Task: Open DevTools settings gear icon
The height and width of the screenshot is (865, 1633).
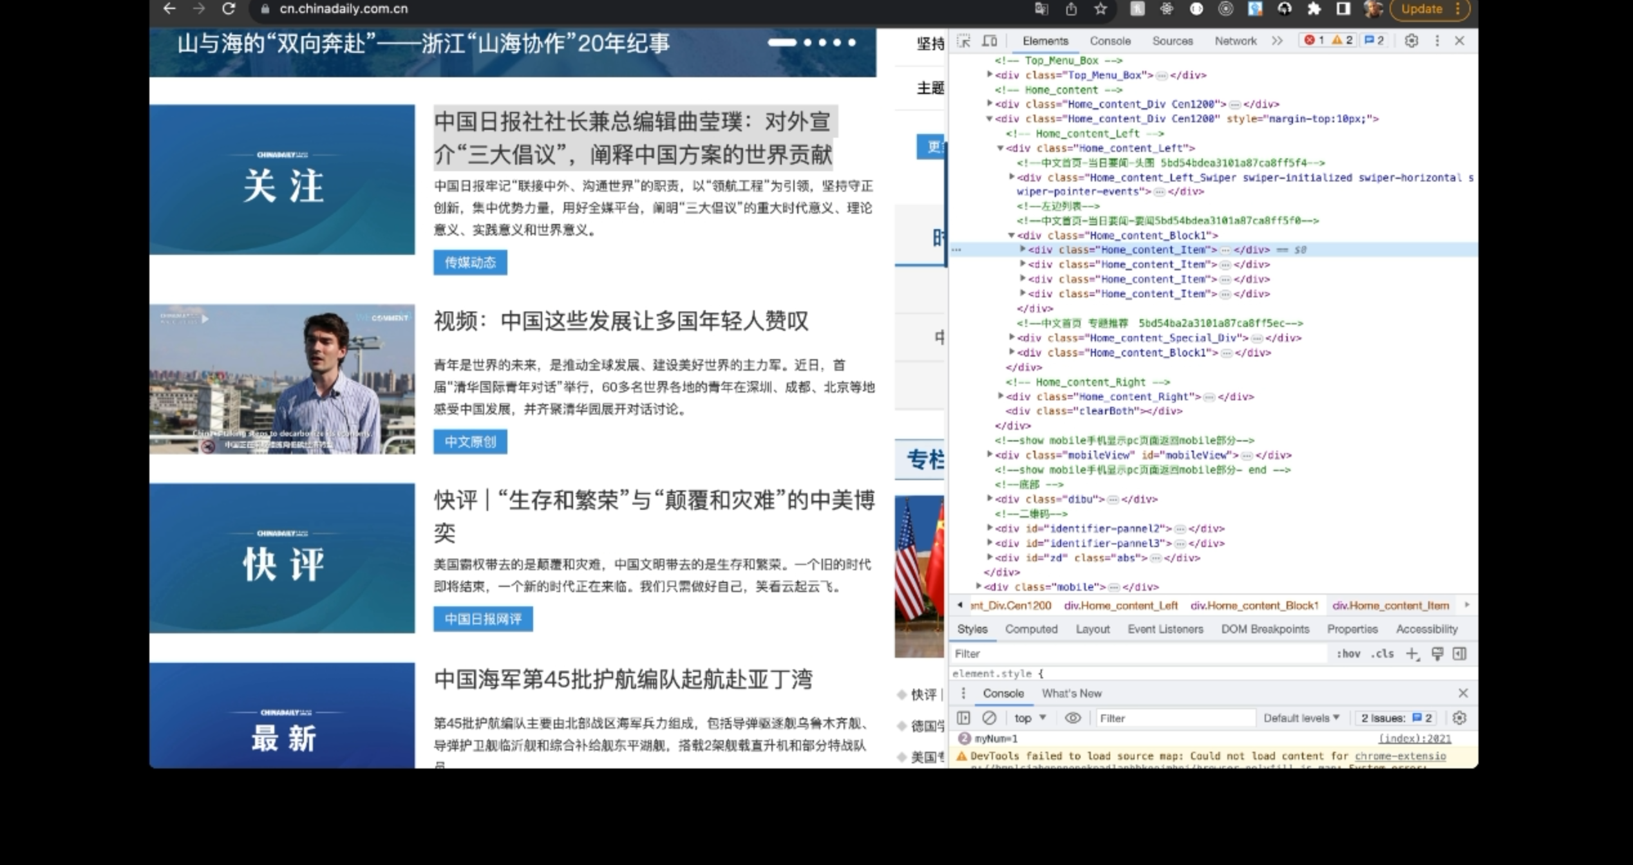Action: pyautogui.click(x=1411, y=41)
